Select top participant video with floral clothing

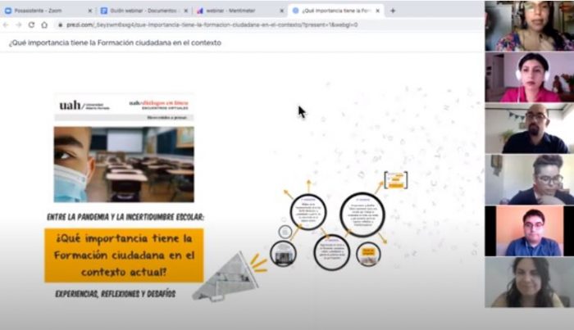(530, 25)
